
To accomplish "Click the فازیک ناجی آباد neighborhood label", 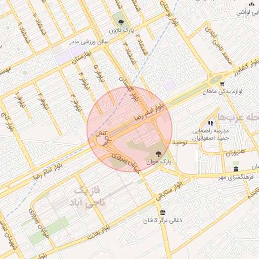I will coord(87,197).
